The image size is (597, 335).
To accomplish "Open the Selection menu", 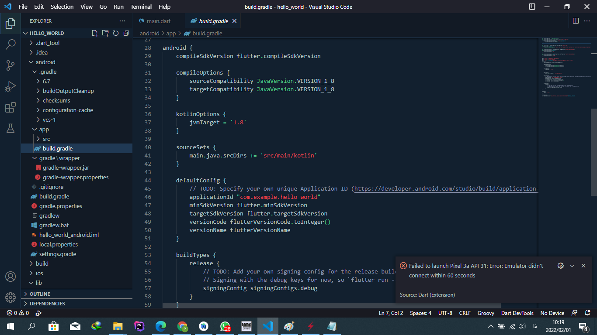I will [x=62, y=7].
